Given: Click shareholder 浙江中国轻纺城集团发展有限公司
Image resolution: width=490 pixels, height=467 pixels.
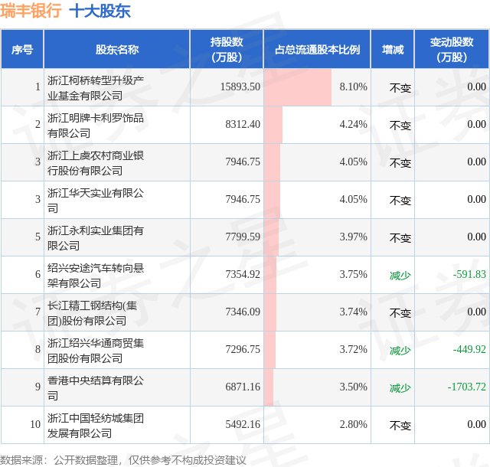Looking at the screenshot, I should click(96, 426).
